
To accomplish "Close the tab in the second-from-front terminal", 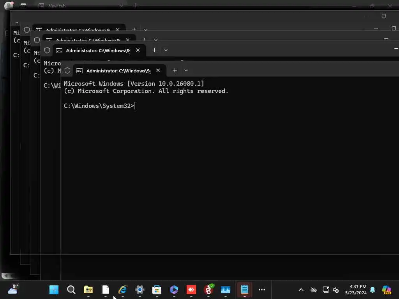I will tap(138, 50).
